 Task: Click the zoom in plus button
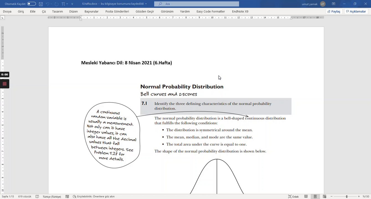point(359,197)
